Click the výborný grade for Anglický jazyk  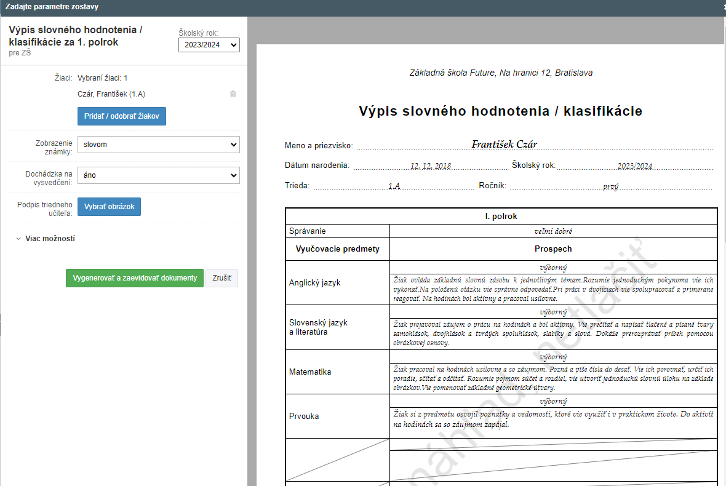pyautogui.click(x=553, y=268)
